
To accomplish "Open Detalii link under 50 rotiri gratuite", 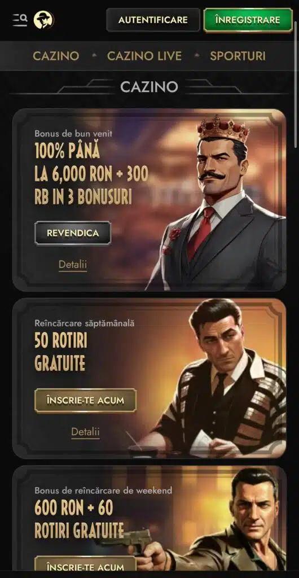I will coord(85,432).
